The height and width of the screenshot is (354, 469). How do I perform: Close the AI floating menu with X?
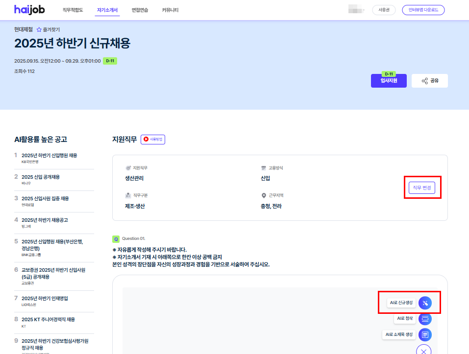pos(423,350)
